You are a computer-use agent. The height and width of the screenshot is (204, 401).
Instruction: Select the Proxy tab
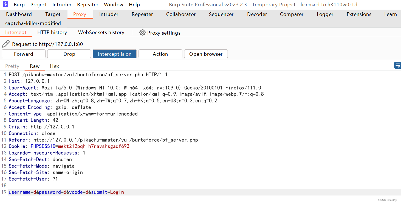(80, 14)
